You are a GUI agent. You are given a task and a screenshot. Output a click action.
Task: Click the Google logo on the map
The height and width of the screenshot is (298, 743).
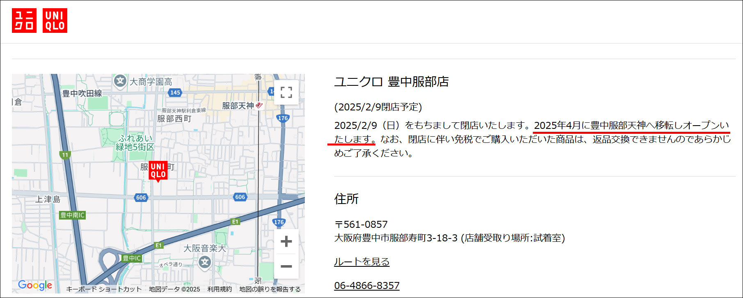[35, 285]
